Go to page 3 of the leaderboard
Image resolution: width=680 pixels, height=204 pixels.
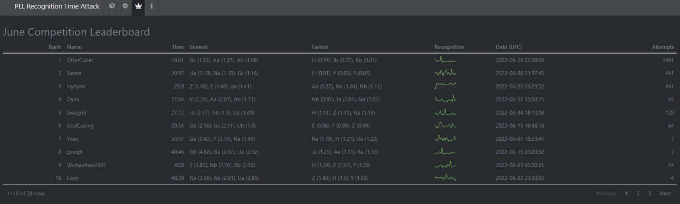tap(649, 193)
